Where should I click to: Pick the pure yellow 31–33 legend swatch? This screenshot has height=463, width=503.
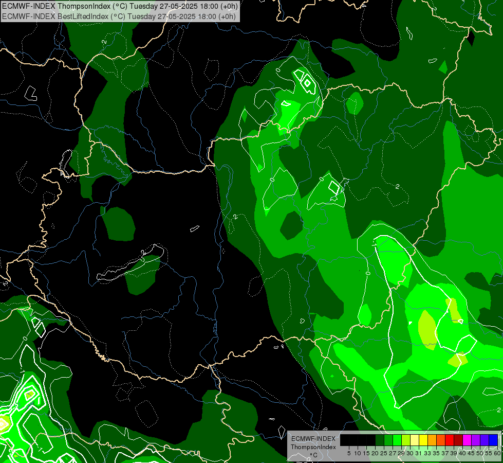pyautogui.click(x=423, y=440)
